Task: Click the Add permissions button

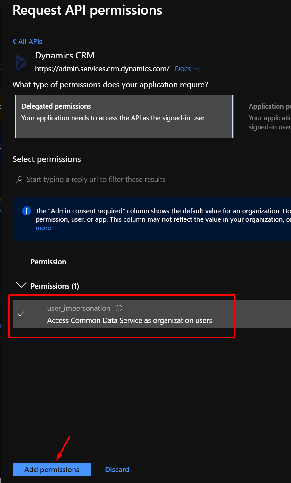Action: 52,470
